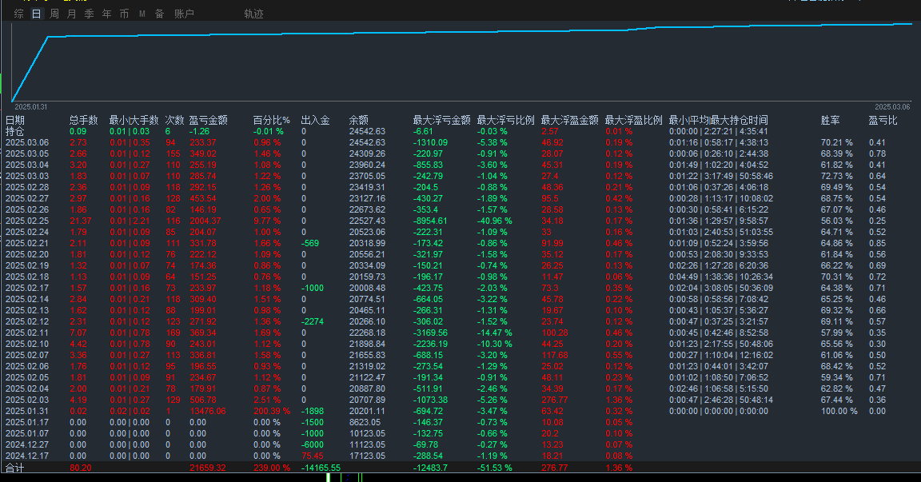Click balance value 22527.43
This screenshot has width=921, height=482.
tap(367, 221)
